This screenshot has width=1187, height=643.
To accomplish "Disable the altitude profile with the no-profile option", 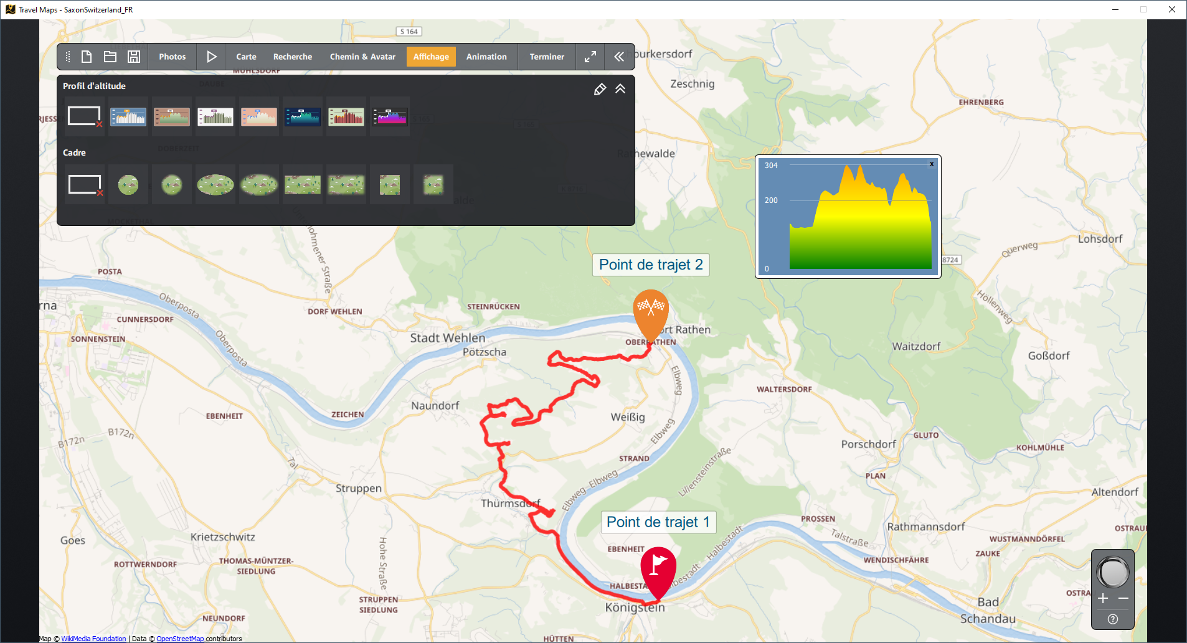I will point(85,116).
